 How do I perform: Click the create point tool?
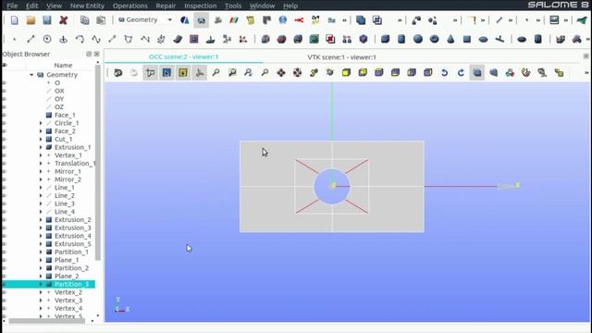point(15,39)
